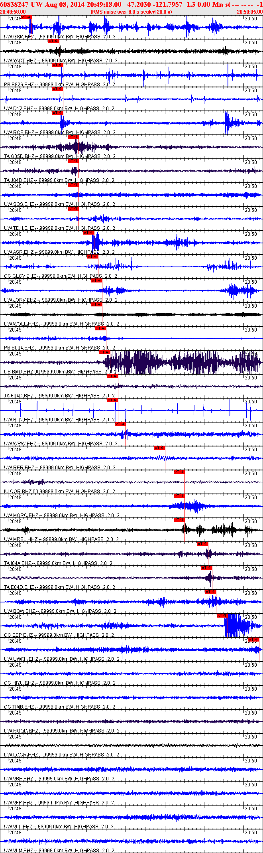Click the red pick marker on the MORO trace
Screen dimensions: 263x853
[x=179, y=496]
